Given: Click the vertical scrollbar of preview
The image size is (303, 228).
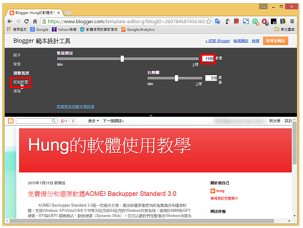Looking at the screenshot, I should pyautogui.click(x=294, y=143).
